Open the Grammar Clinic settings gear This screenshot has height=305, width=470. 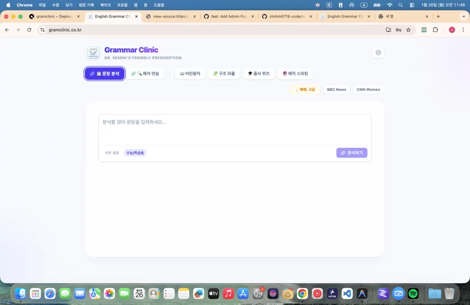pyautogui.click(x=378, y=52)
